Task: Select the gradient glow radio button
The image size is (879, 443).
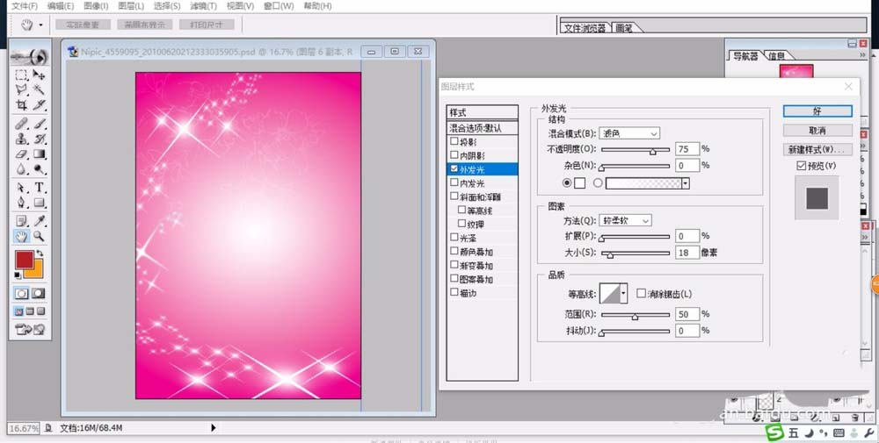Action: tap(598, 183)
